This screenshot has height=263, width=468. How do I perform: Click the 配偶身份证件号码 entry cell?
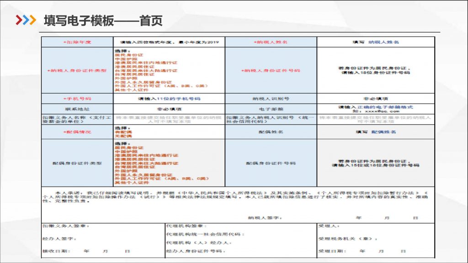coord(375,163)
